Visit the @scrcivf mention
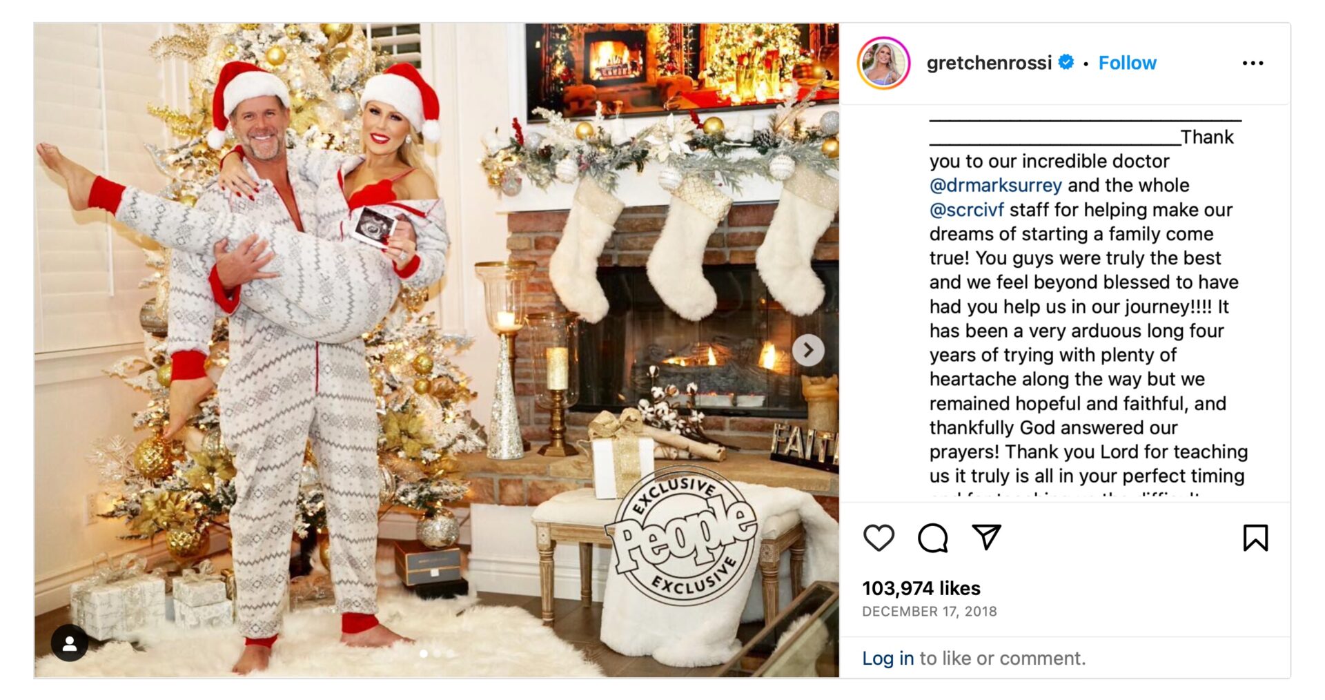Screen dimensions: 1325x700 (x=966, y=209)
